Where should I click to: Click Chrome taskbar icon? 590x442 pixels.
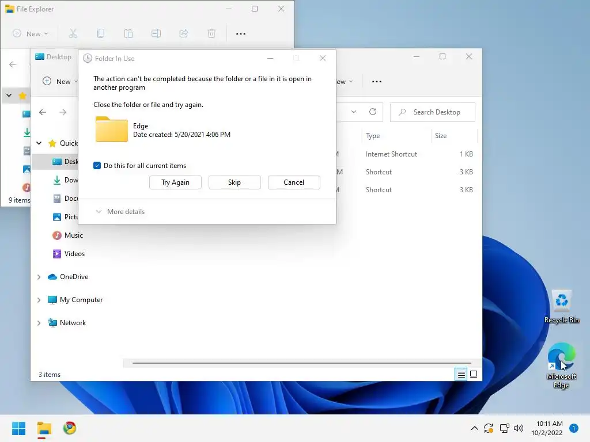(70, 428)
